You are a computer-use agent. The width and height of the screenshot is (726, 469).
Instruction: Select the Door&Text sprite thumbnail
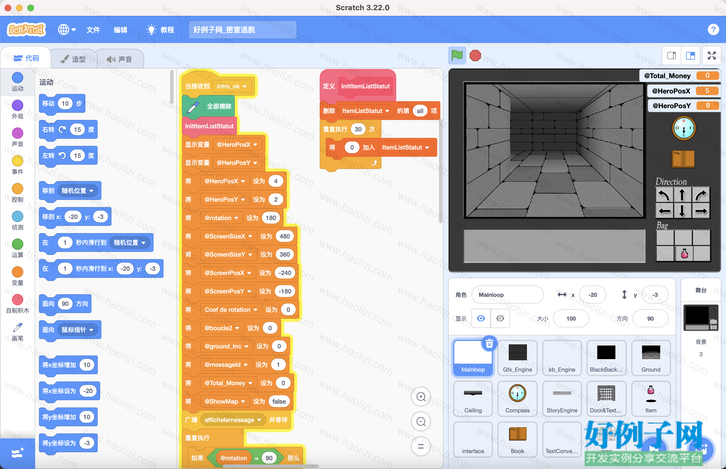[x=606, y=399]
